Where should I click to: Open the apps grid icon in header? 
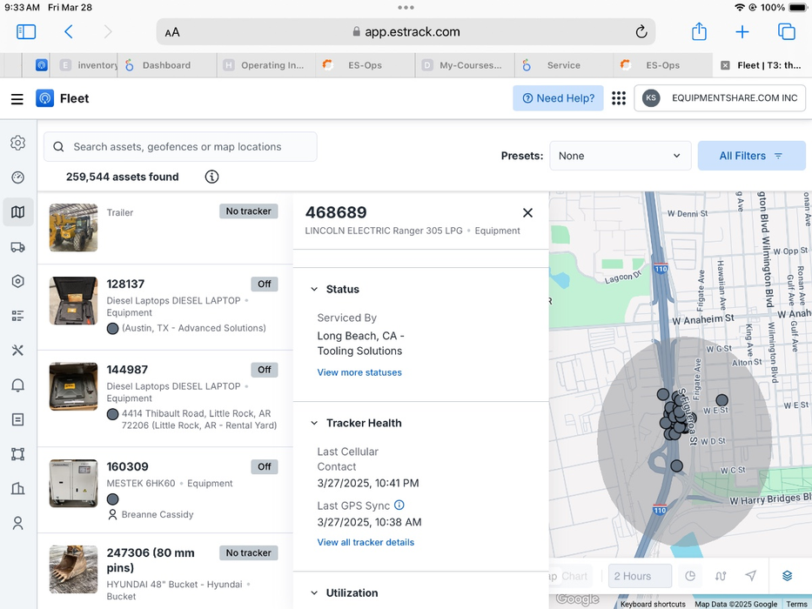coord(619,98)
